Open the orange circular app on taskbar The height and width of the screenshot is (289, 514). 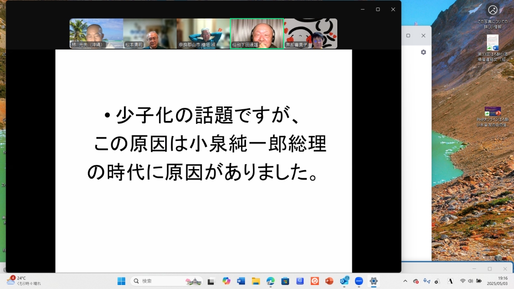pos(315,281)
